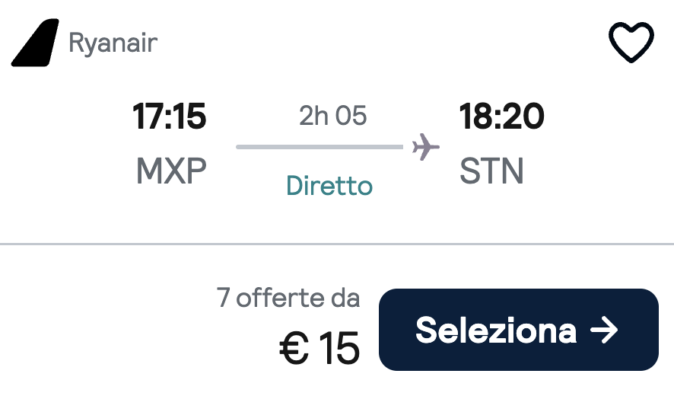Click the 17:15 departure time
674x396 pixels.
170,117
